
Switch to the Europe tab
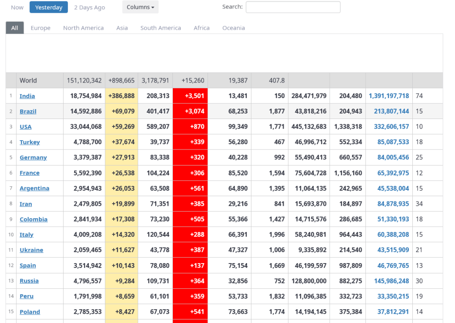click(40, 28)
